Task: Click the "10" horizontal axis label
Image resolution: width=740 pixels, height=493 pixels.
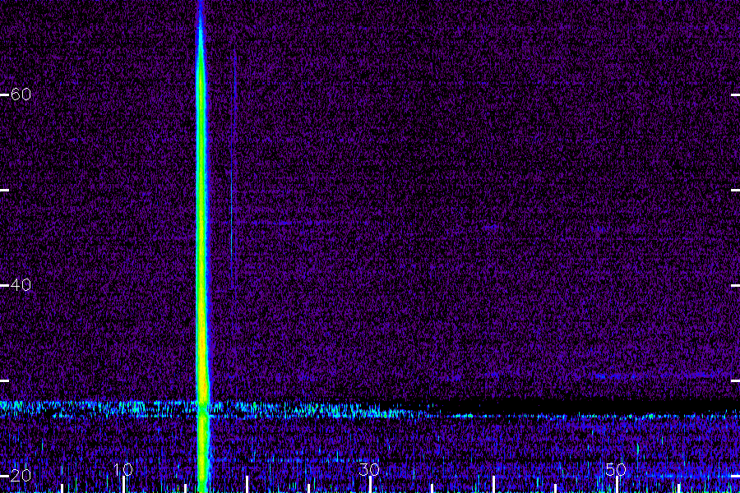Action: pos(123,469)
